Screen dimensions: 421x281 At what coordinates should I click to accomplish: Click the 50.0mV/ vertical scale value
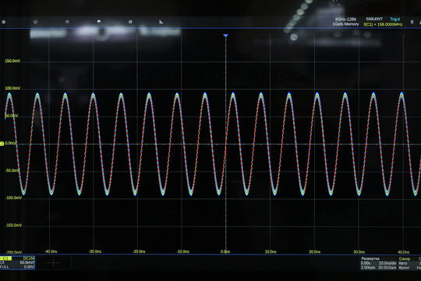tap(27, 262)
